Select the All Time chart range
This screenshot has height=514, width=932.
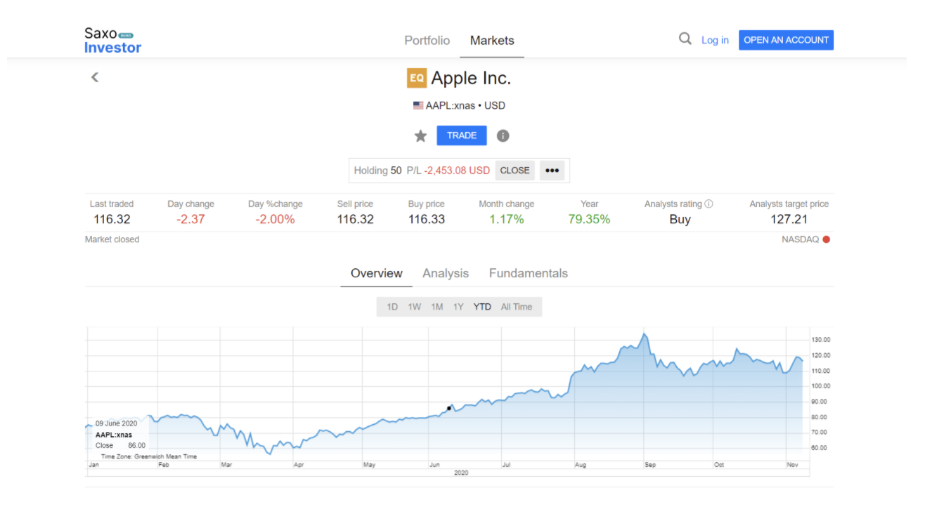517,307
